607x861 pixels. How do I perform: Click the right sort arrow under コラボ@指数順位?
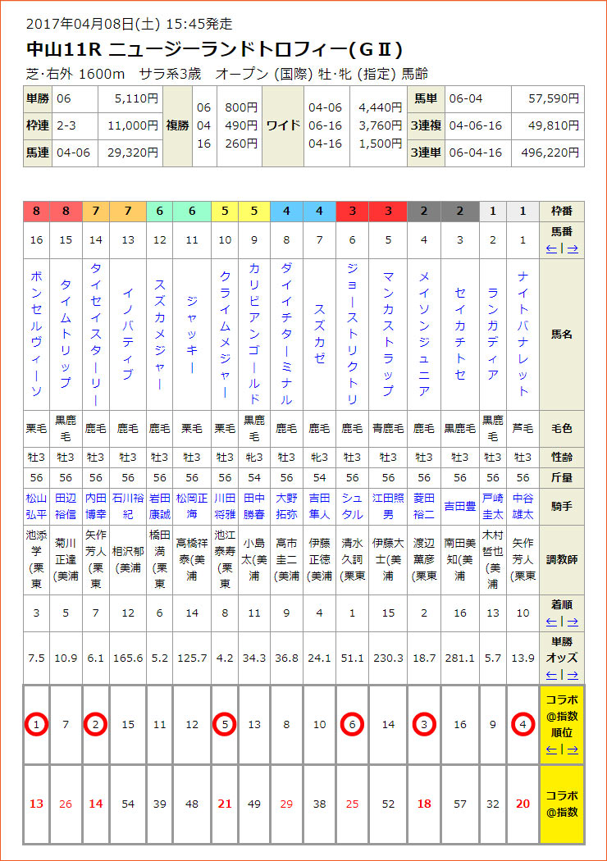tap(573, 749)
